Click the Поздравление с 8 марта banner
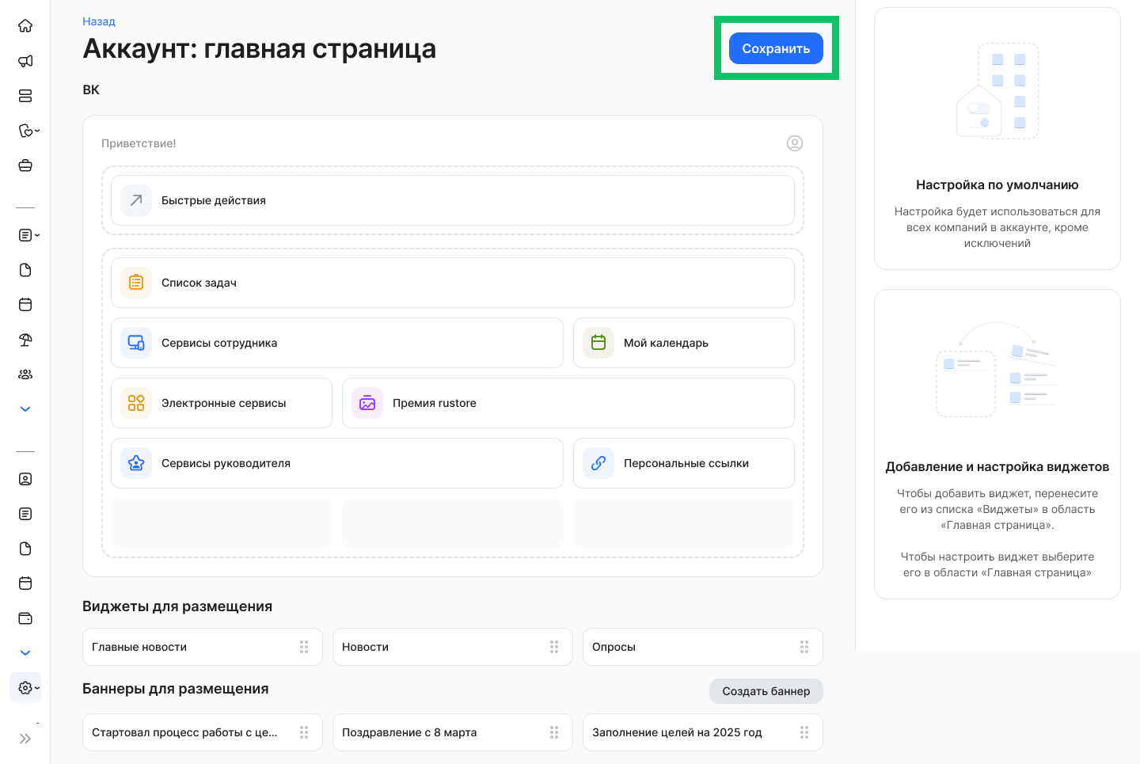 pos(452,732)
